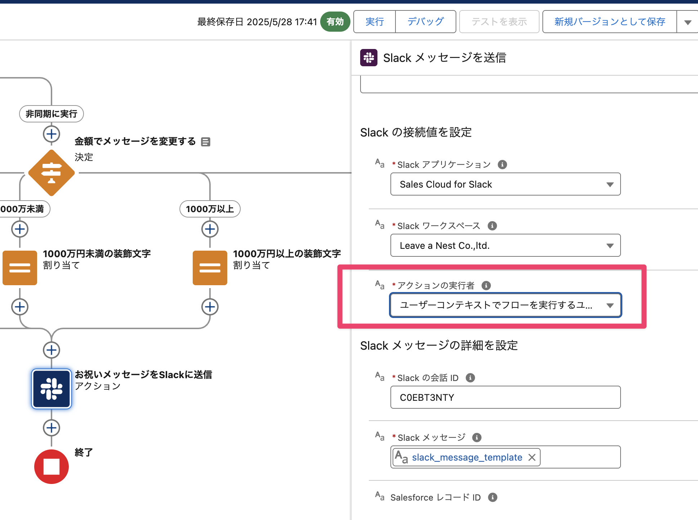Click the decision diamond element icon
The height and width of the screenshot is (520, 698).
(x=52, y=173)
